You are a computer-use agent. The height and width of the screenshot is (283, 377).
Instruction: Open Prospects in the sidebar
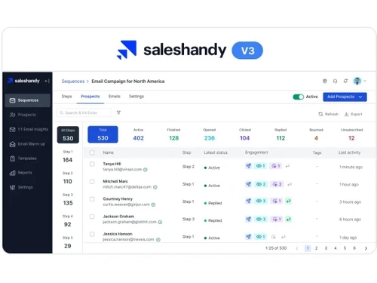pyautogui.click(x=23, y=115)
